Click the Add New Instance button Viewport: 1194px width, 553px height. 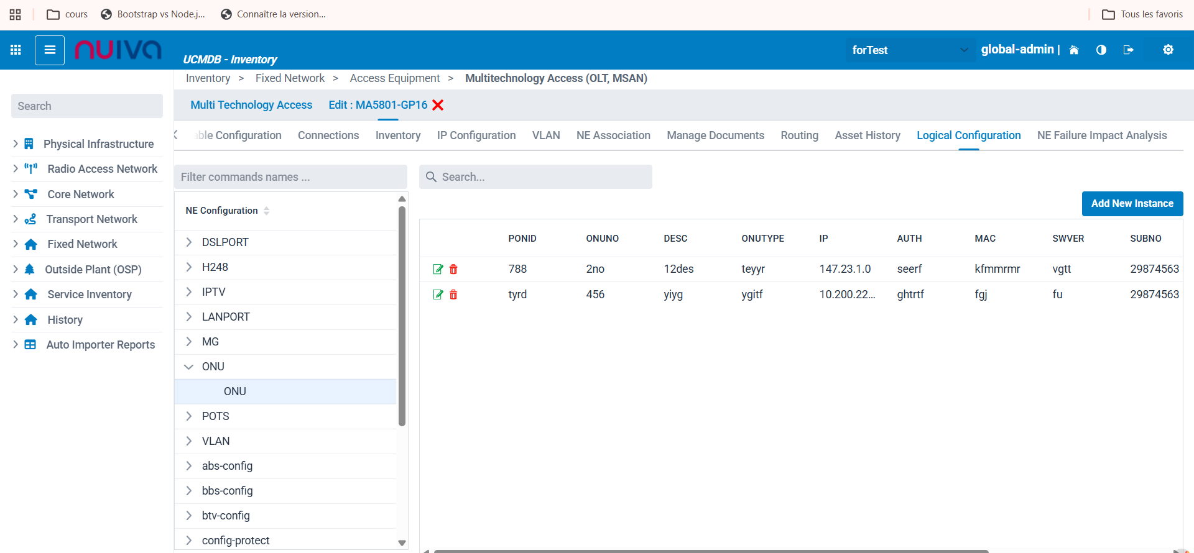[x=1132, y=204]
